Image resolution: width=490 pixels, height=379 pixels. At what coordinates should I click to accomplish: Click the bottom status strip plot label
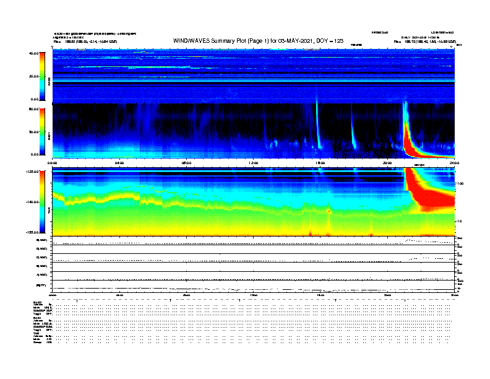click(41, 285)
